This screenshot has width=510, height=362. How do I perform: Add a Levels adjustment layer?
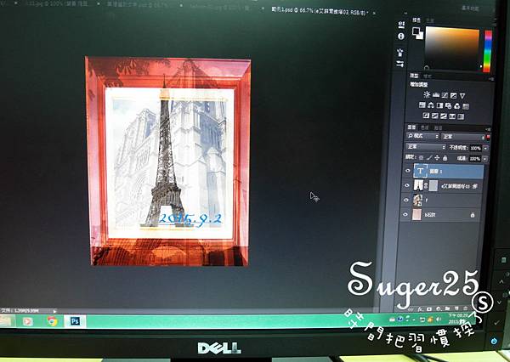click(436, 95)
